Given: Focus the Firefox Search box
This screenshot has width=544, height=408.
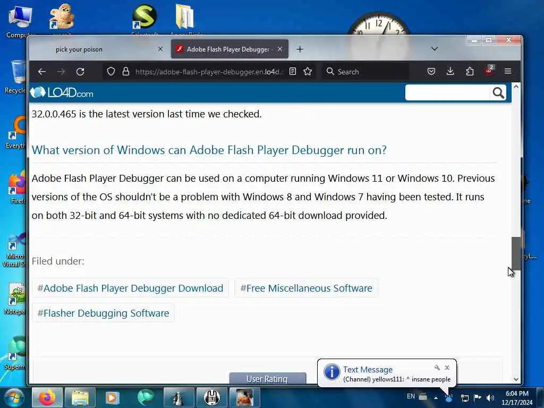Looking at the screenshot, I should click(365, 72).
